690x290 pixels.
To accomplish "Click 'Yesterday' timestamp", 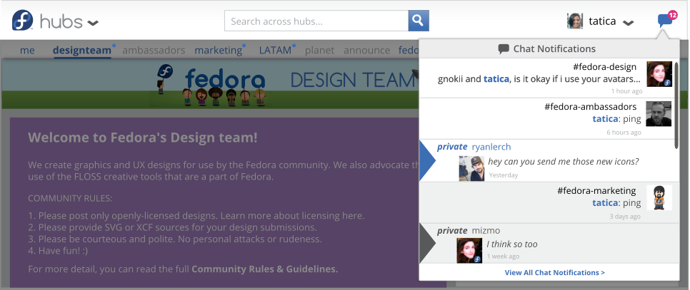I will [504, 175].
